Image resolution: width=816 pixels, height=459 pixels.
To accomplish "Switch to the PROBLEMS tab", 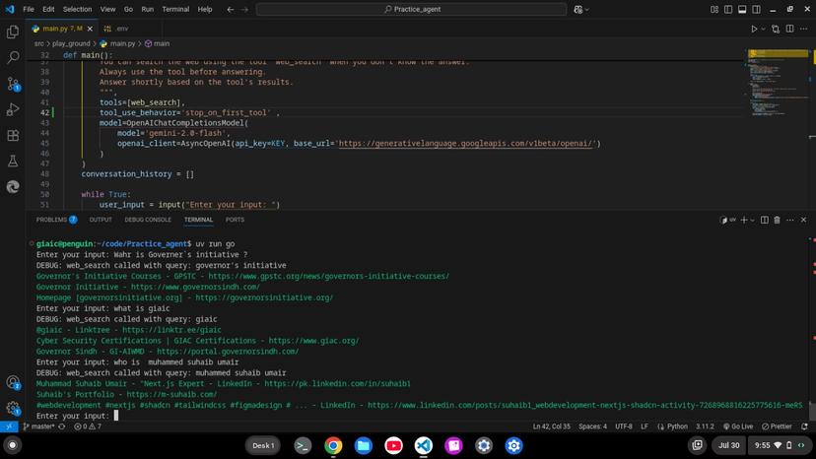I will (x=51, y=220).
